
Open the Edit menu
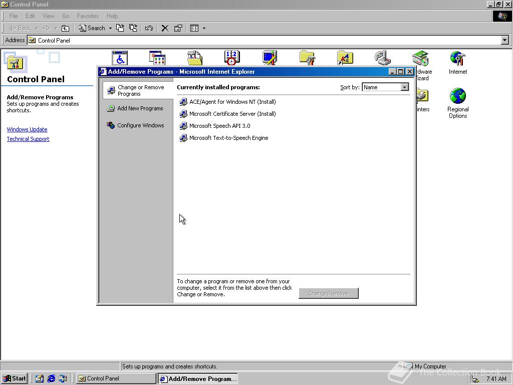(x=30, y=16)
